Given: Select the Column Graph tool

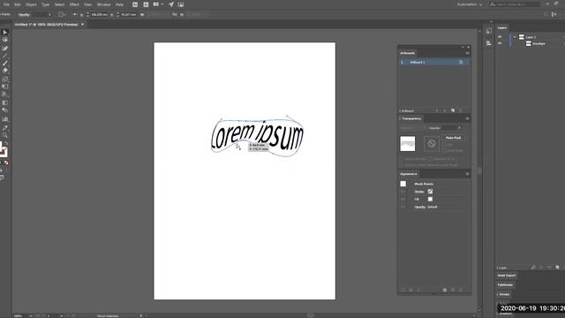Looking at the screenshot, I should [x=4, y=118].
